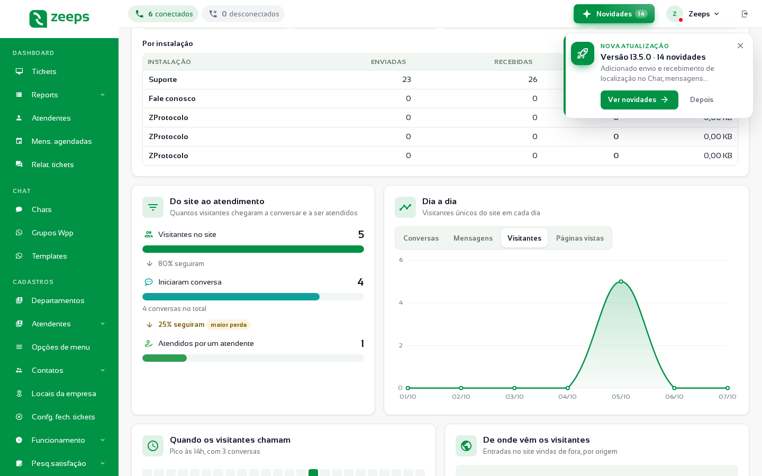Click Atendidos por um atendente progress bar
This screenshot has width=762, height=476.
pos(253,358)
